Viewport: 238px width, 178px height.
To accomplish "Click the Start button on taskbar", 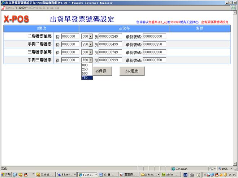I will tap(6, 174).
